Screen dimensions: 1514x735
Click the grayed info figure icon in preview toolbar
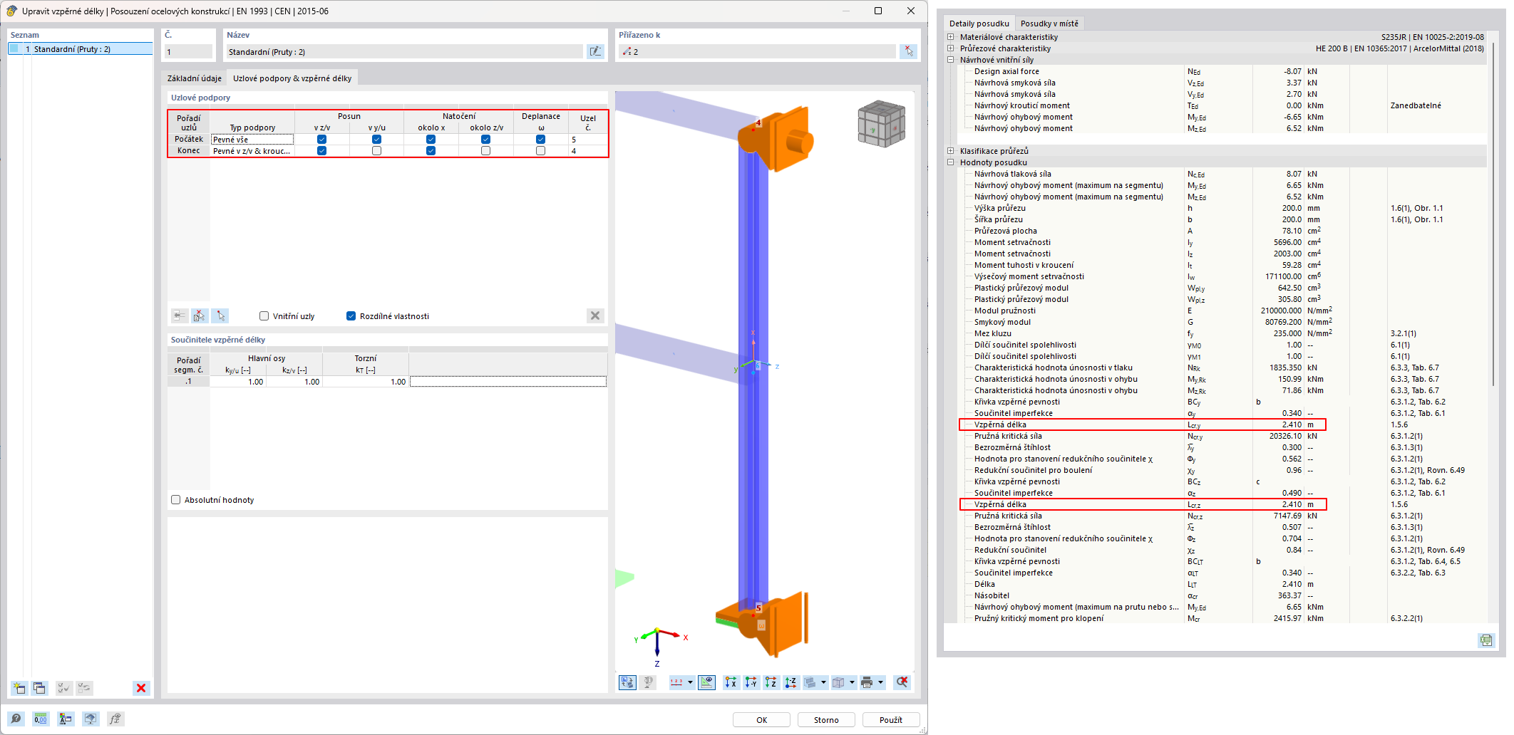point(648,682)
